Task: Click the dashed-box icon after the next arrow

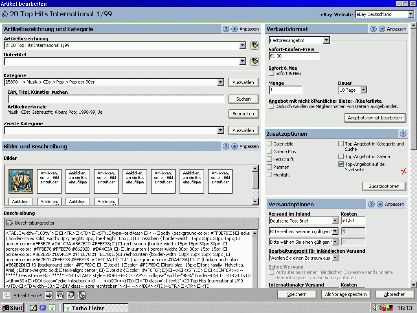Action: click(60, 295)
